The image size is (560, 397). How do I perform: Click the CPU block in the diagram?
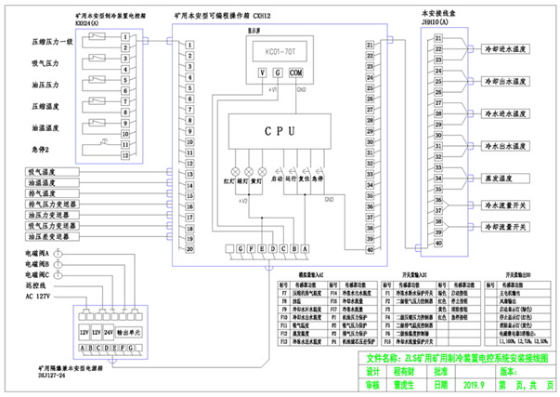[280, 131]
